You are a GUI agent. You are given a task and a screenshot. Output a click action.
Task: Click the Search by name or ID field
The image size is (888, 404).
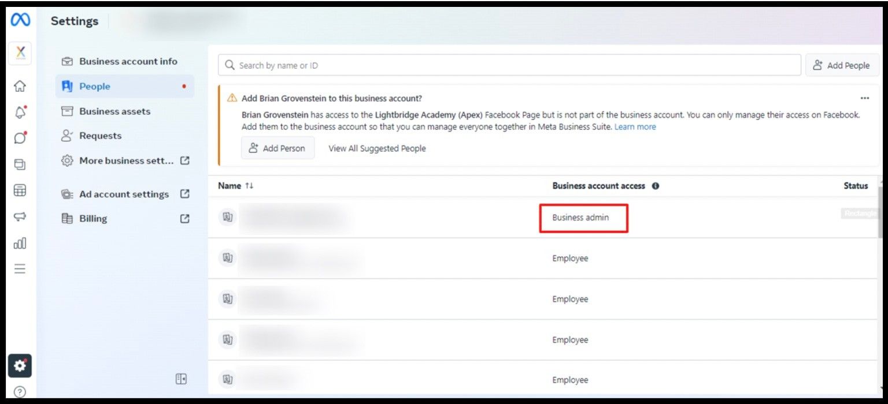pos(509,66)
